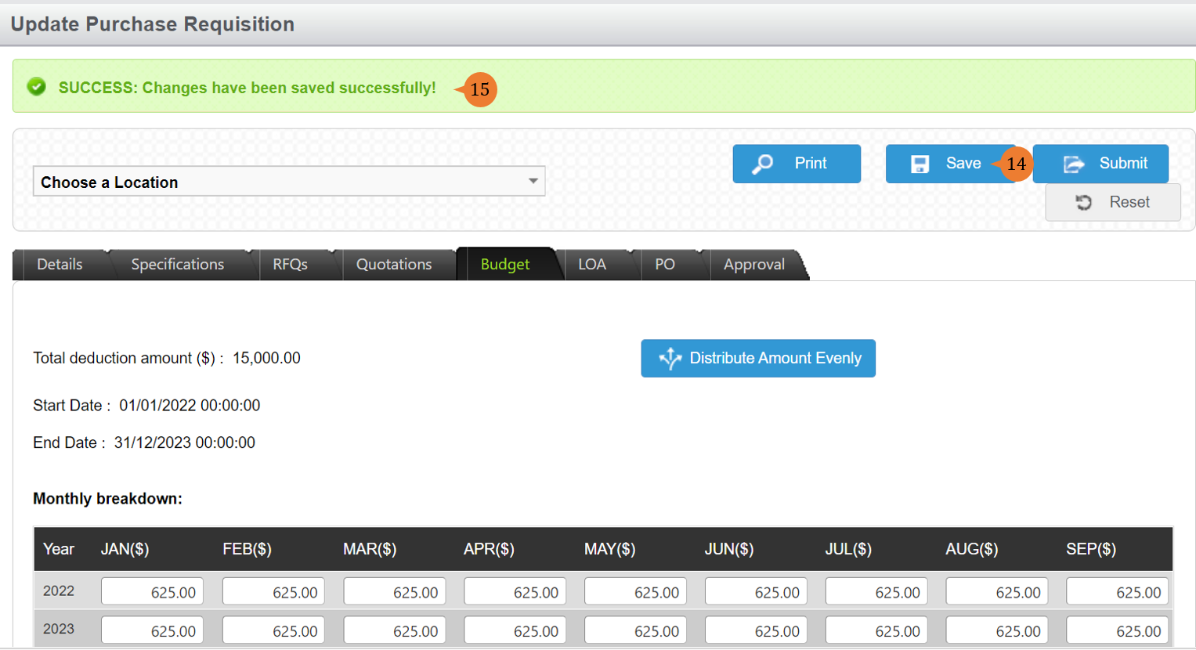Edit the 2023 MAY amount field
The image size is (1196, 650).
click(x=635, y=630)
